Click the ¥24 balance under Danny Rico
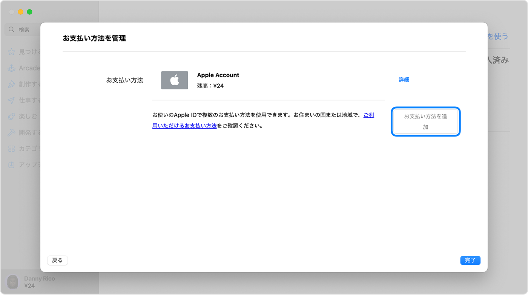This screenshot has width=528, height=295. pos(29,286)
